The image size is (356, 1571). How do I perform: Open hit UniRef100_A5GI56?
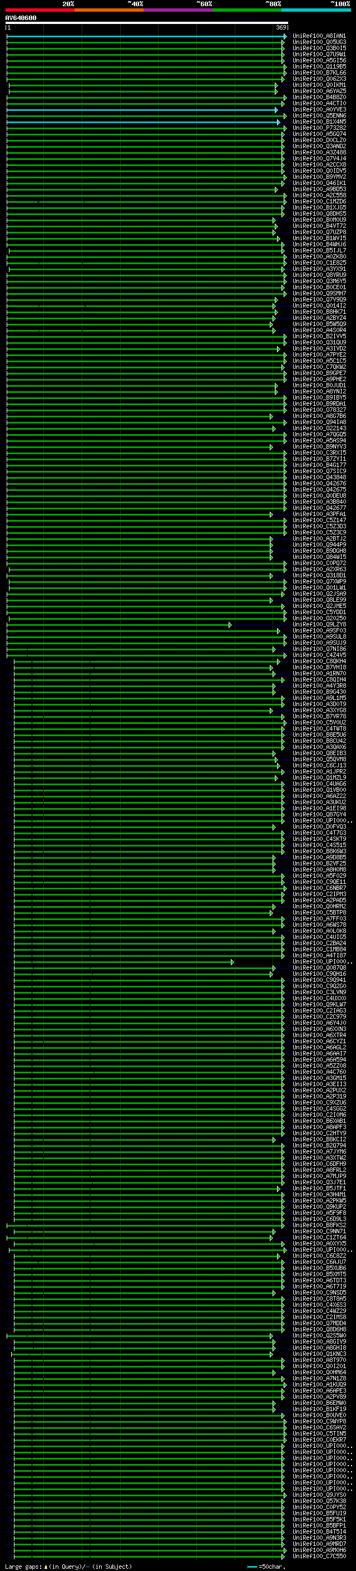pyautogui.click(x=319, y=60)
